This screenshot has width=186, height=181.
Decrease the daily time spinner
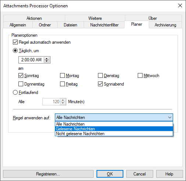pos(46,61)
